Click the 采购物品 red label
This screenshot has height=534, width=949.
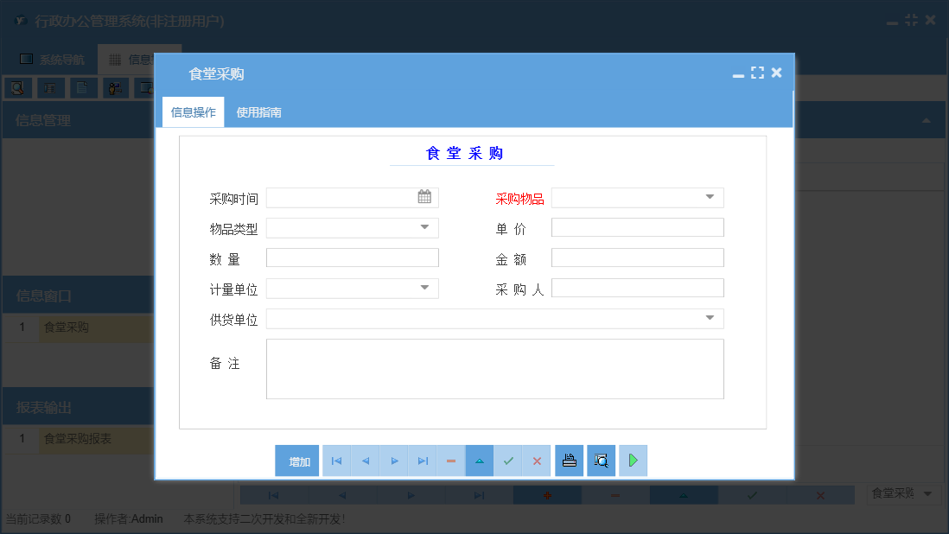coord(519,199)
